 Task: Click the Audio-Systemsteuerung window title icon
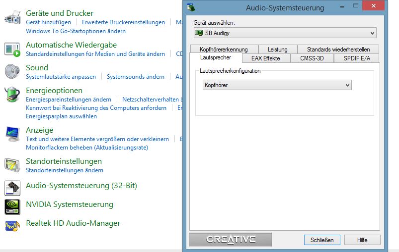tap(191, 7)
